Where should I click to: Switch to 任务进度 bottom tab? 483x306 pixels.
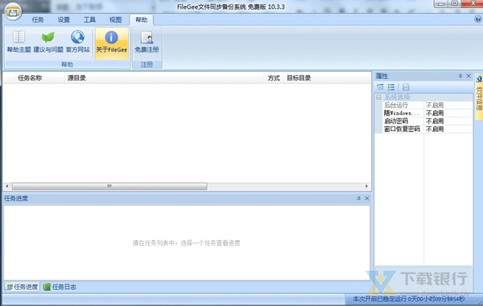(23, 287)
